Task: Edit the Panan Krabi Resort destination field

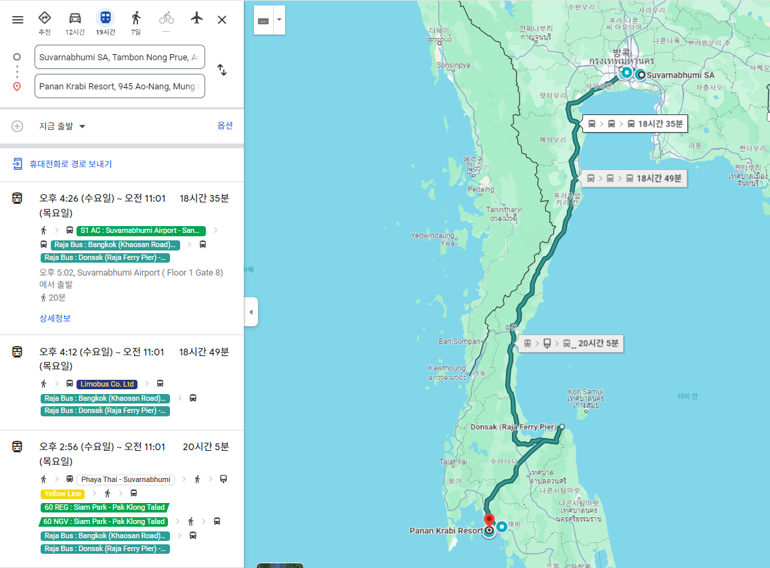Action: [x=120, y=86]
